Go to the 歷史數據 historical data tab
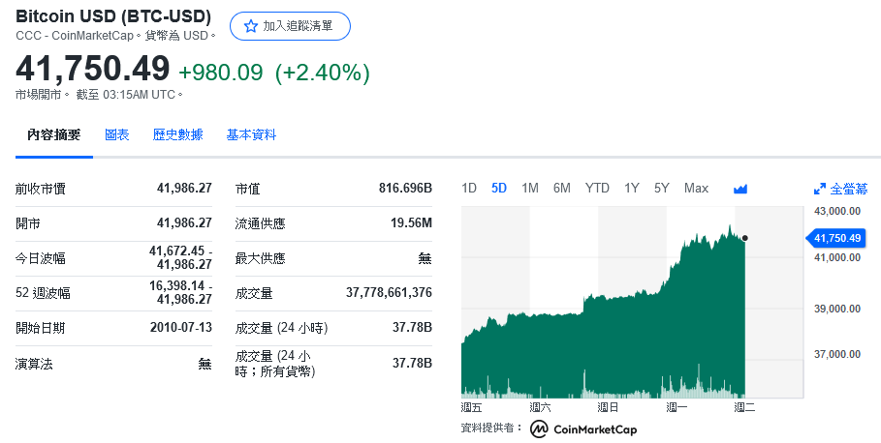The width and height of the screenshot is (881, 443). tap(178, 135)
